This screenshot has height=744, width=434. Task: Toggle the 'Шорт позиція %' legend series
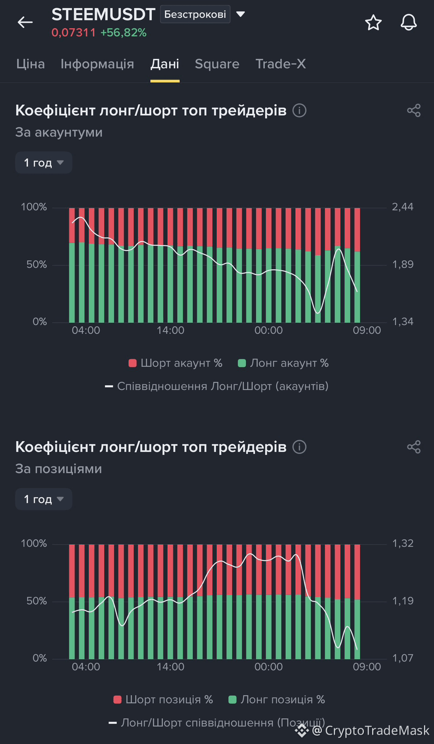click(163, 699)
